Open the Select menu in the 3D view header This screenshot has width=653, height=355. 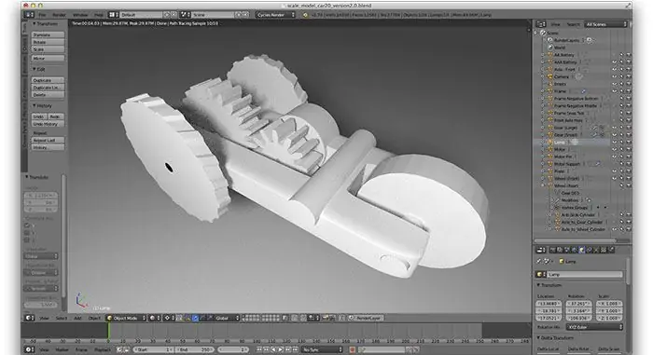coord(62,318)
